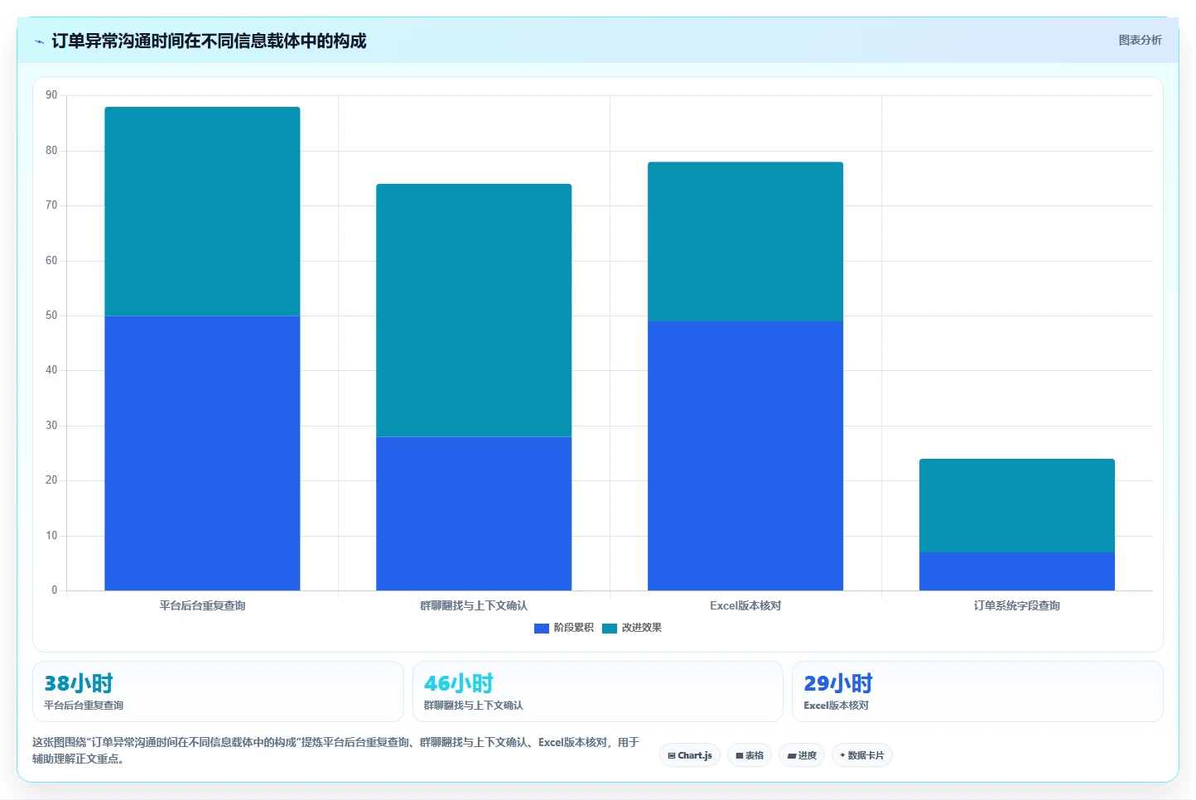Click the 订单系统字段查询 x-axis label
This screenshot has width=1196, height=800.
click(1017, 605)
